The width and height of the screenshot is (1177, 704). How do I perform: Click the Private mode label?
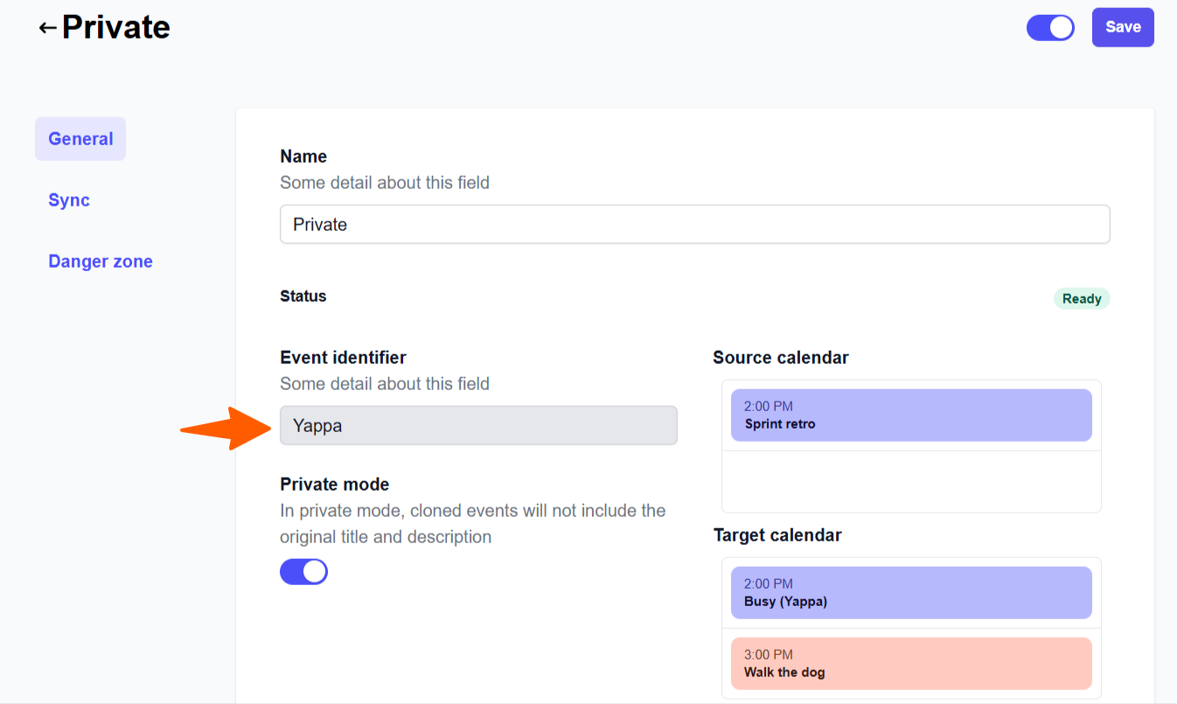pos(335,484)
